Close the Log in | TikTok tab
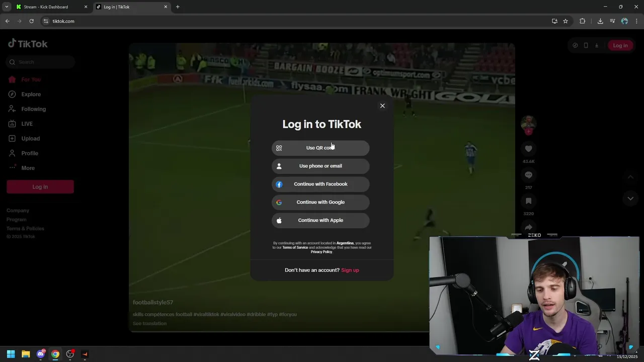Viewport: 644px width, 362px height. (x=166, y=7)
